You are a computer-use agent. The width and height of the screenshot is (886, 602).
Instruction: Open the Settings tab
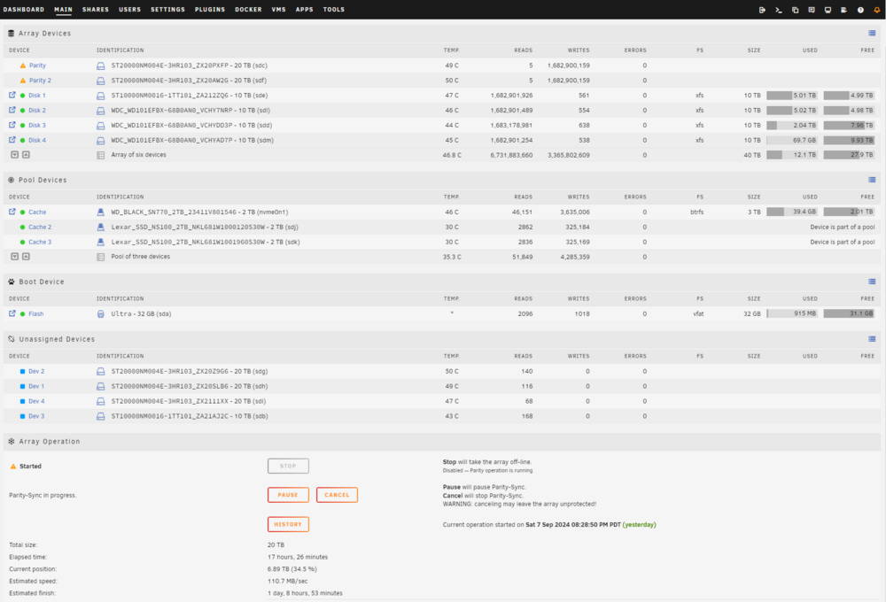point(167,10)
